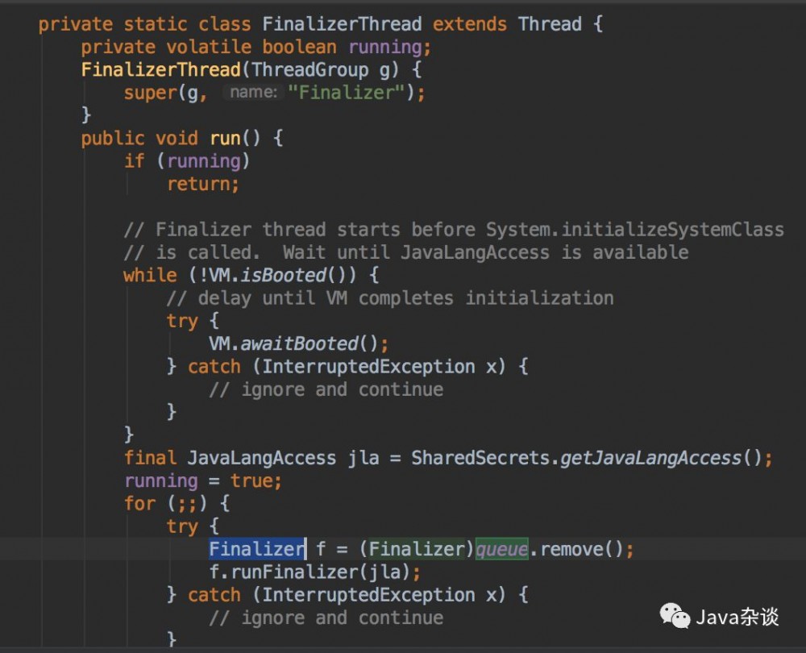The image size is (806, 653).
Task: Click the second 'ignore and continue' comment
Action: tap(326, 618)
